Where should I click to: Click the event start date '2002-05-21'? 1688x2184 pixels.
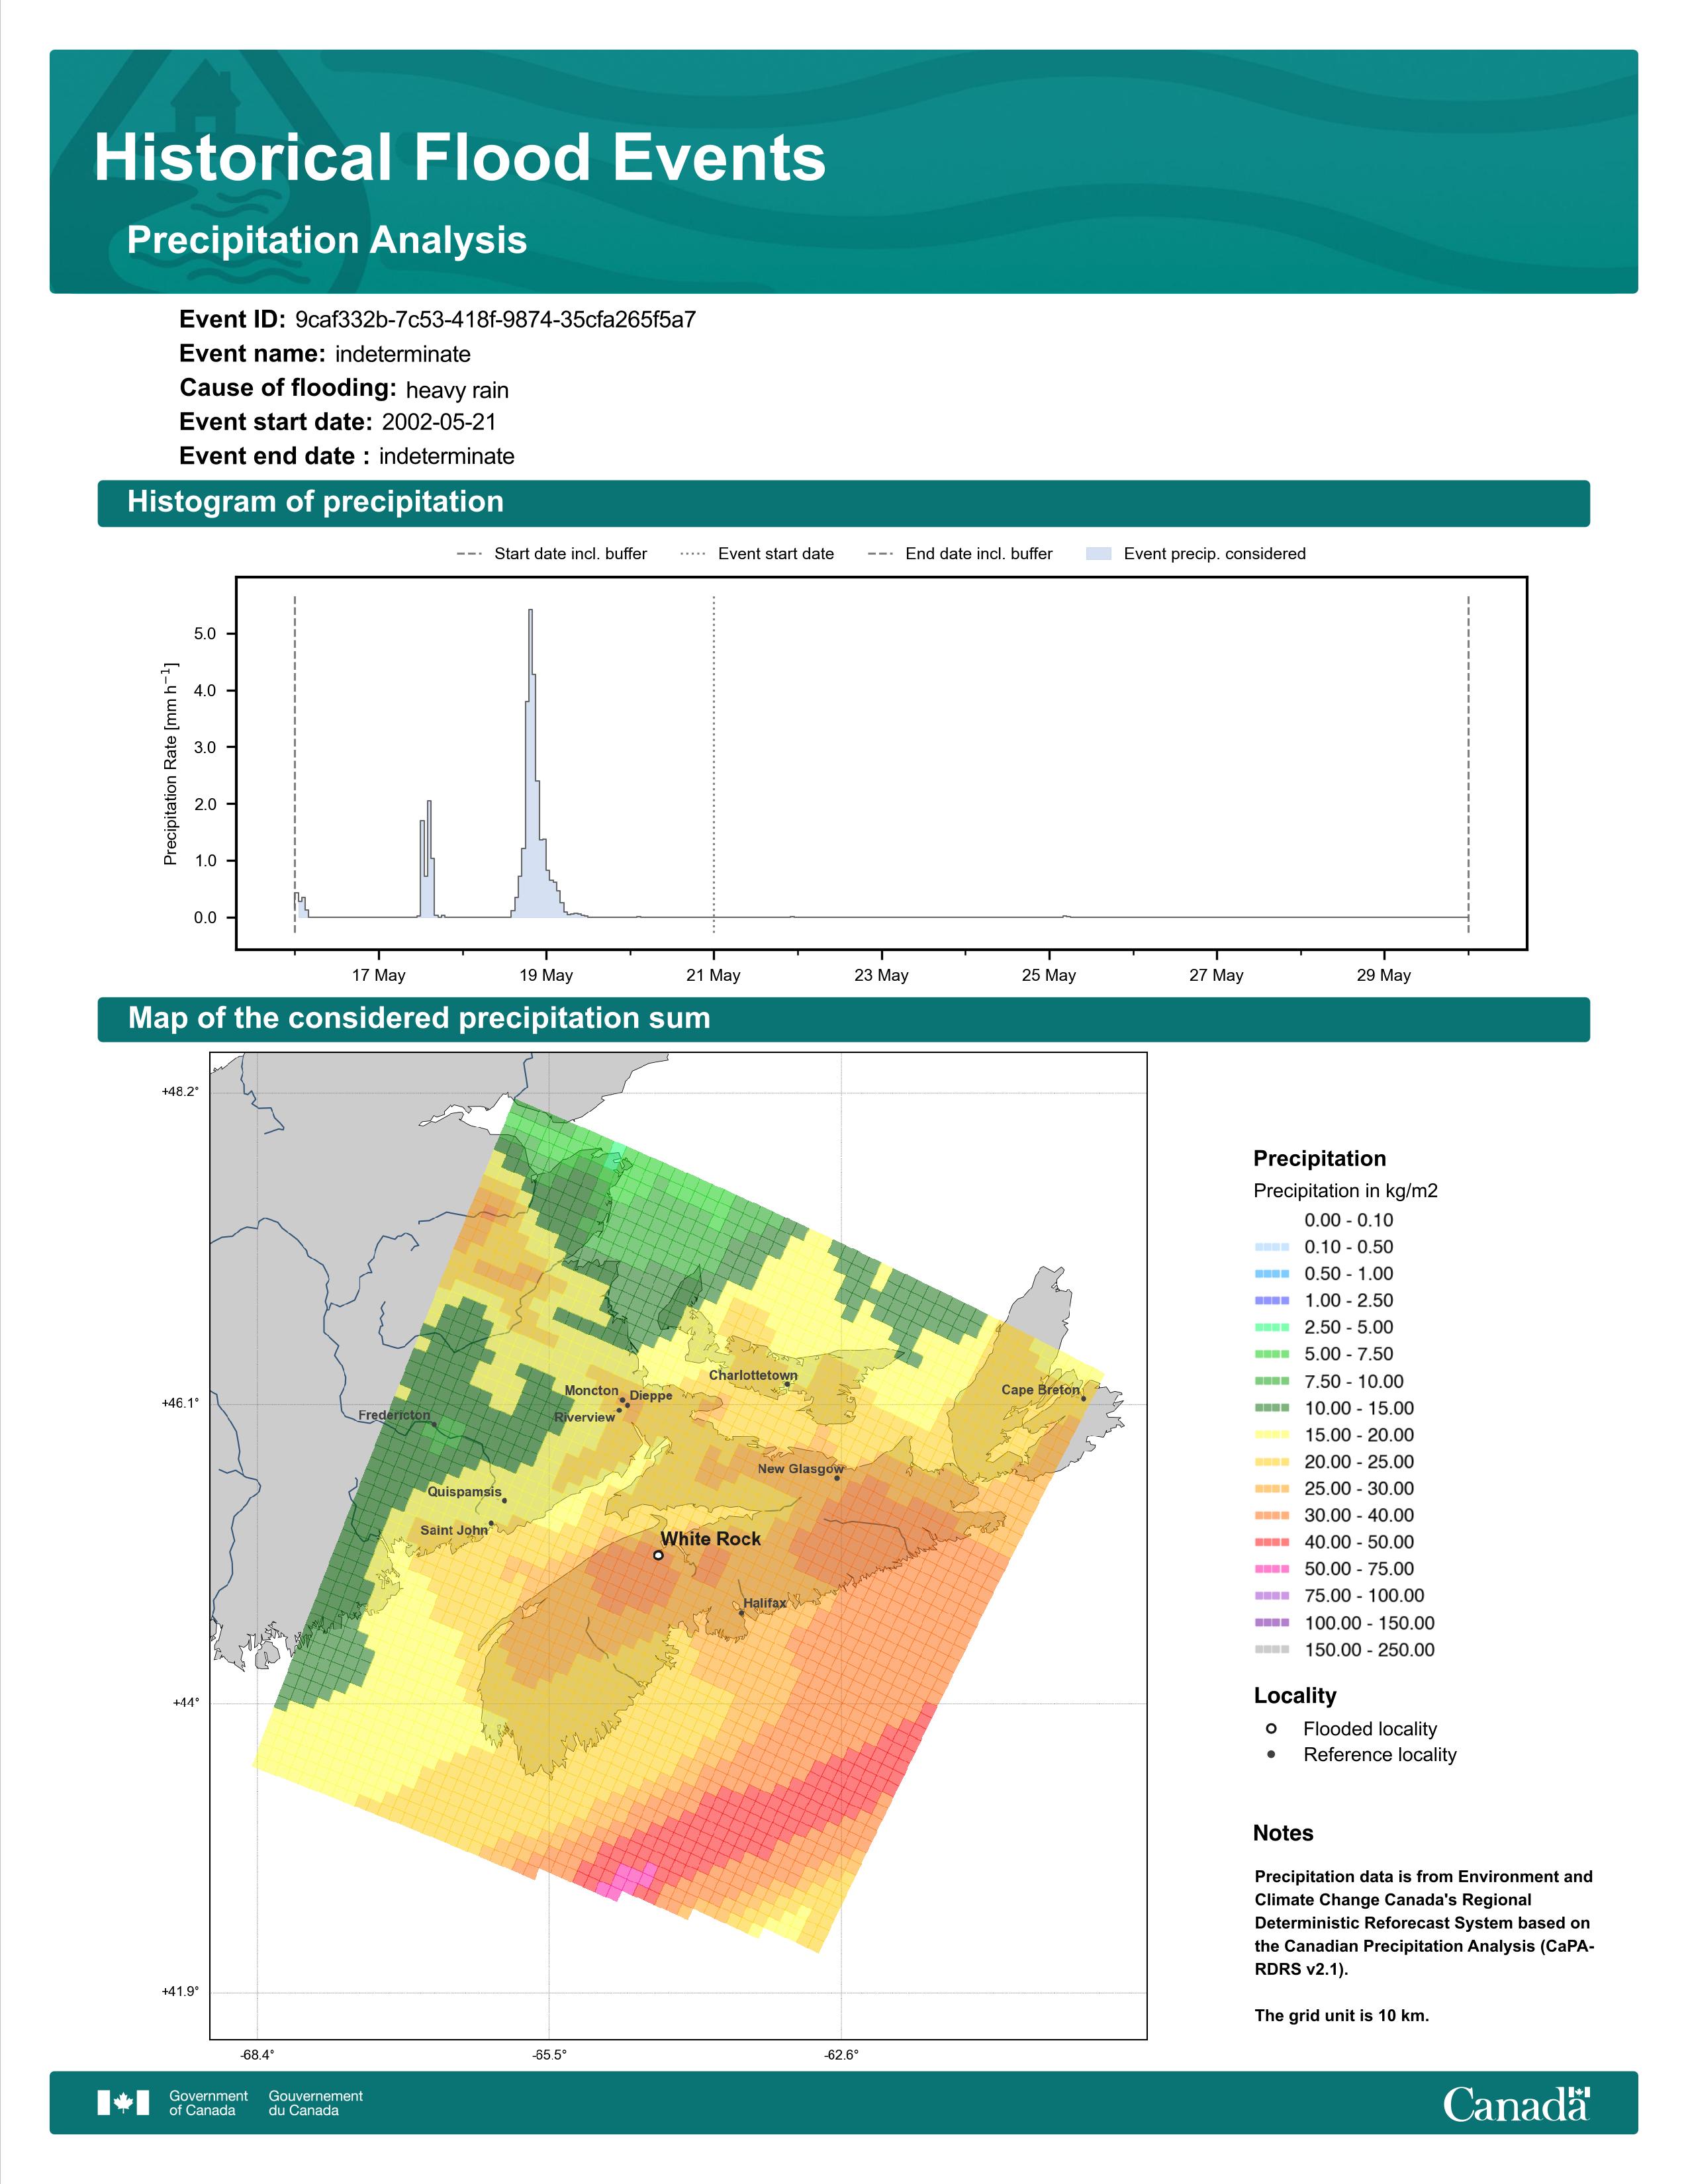(x=439, y=422)
